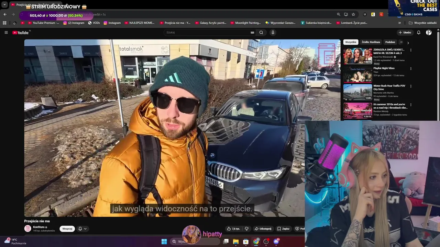Viewport: 440px width, 247px height.
Task: Open Winter Rush Hour Traffic POV thumbnail
Action: point(357,92)
